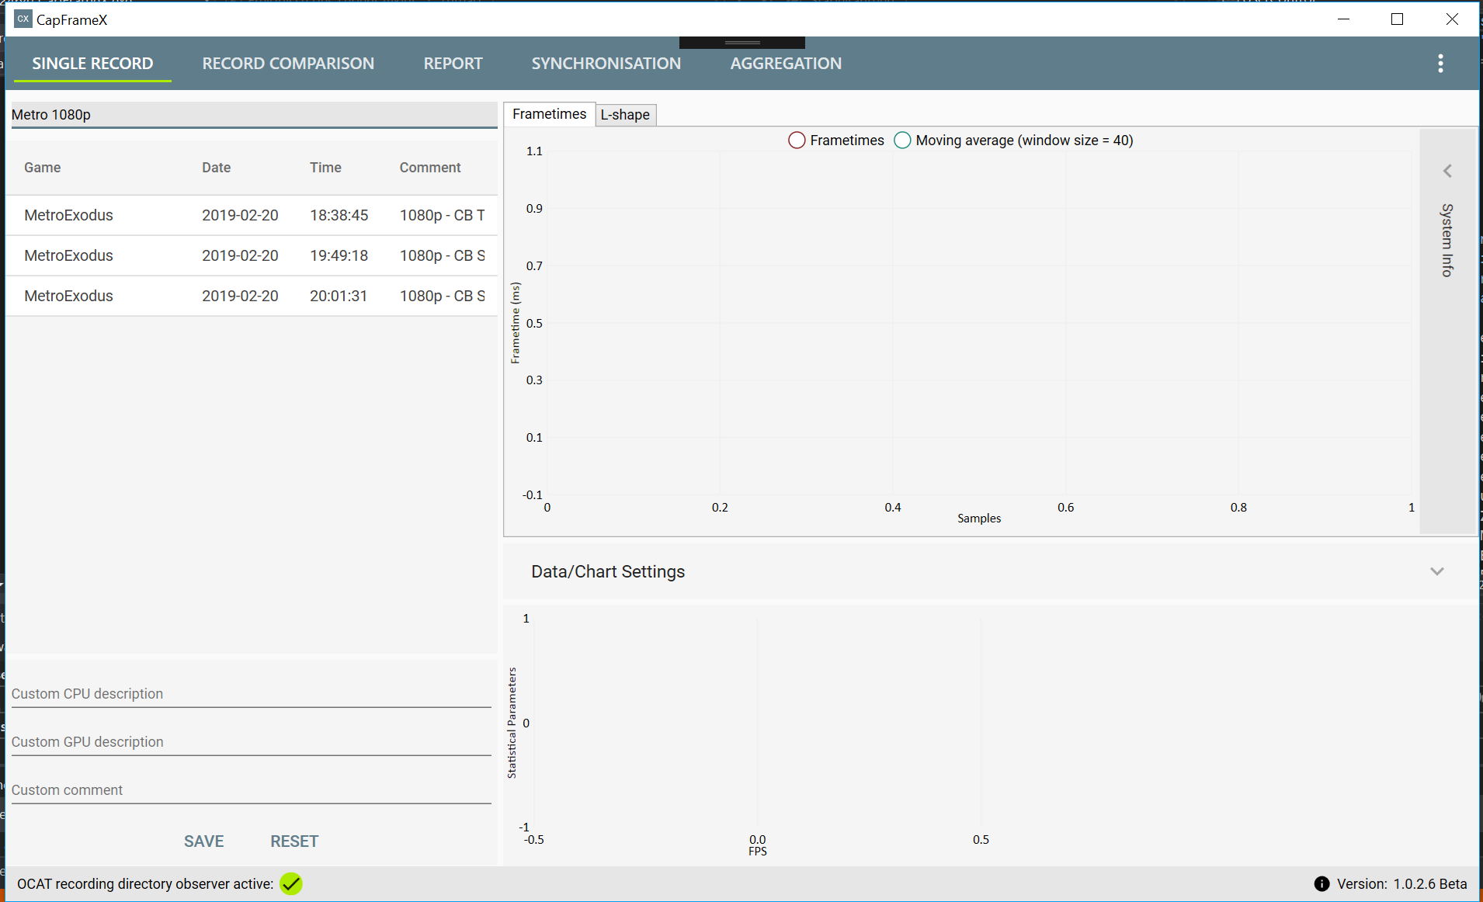The width and height of the screenshot is (1483, 902).
Task: Click the OCAT recording directory observer label
Action: click(x=145, y=884)
